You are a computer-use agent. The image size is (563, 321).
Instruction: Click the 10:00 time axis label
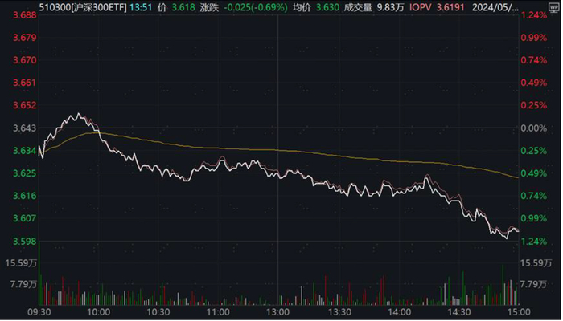(99, 312)
